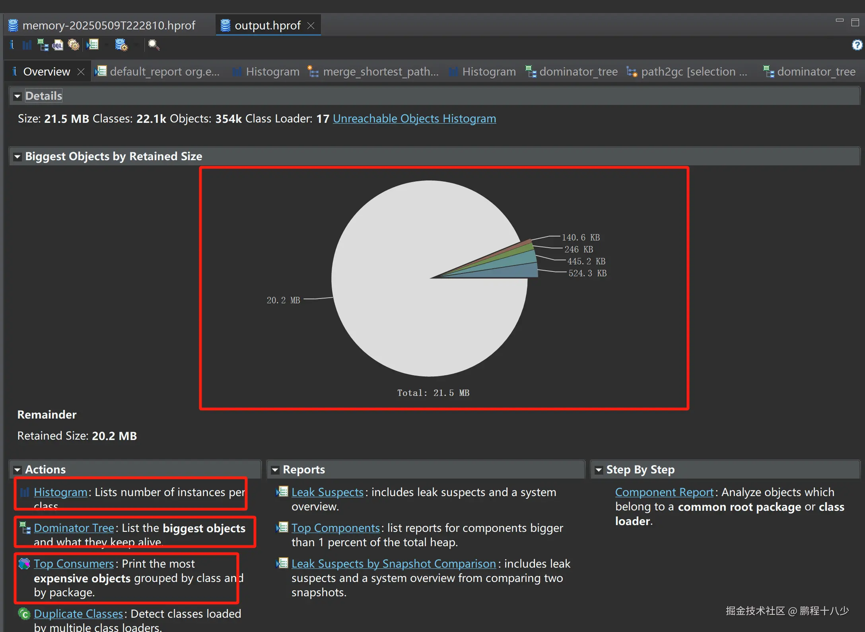Image resolution: width=865 pixels, height=632 pixels.
Task: Click the run reports toolbar icon
Action: click(93, 45)
